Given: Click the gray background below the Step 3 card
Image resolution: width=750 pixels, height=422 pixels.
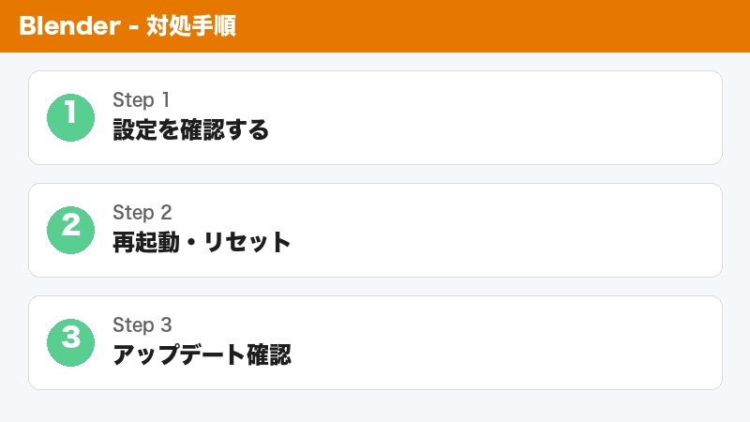Looking at the screenshot, I should 375,406.
